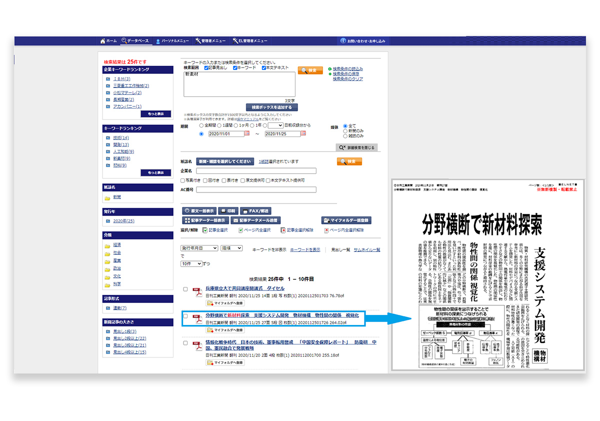
Task: Click サムネイル一覧 view link
Action: pyautogui.click(x=367, y=249)
